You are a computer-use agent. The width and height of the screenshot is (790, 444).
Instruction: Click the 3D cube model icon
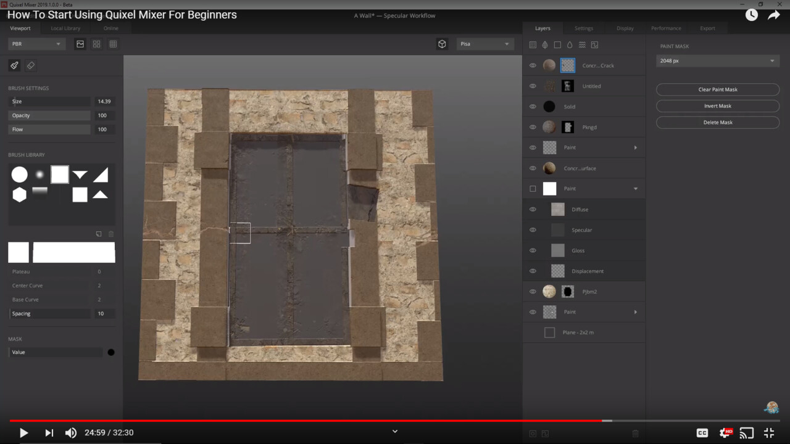(442, 44)
